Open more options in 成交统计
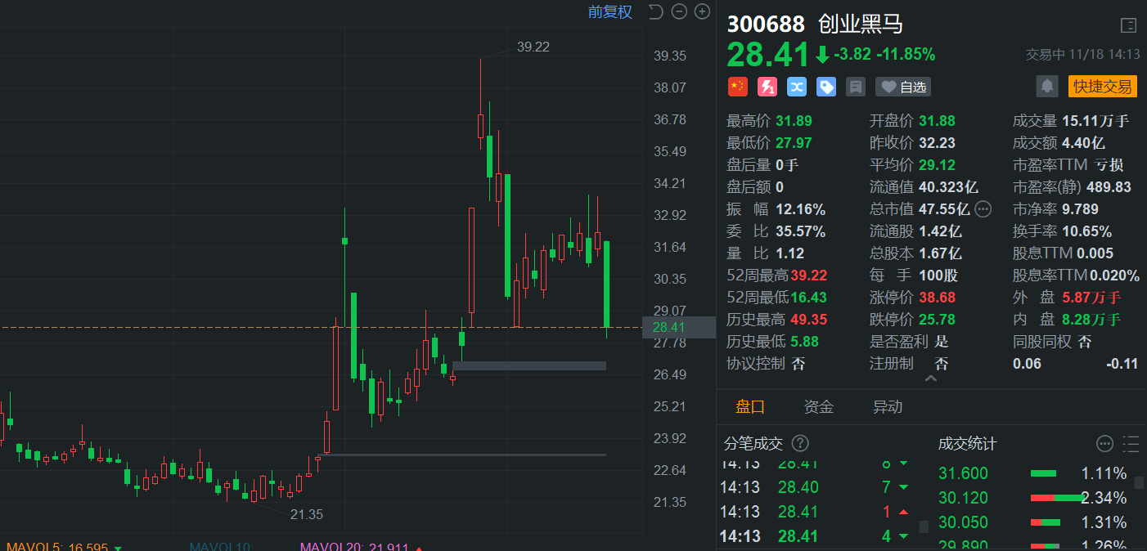 pos(1104,444)
